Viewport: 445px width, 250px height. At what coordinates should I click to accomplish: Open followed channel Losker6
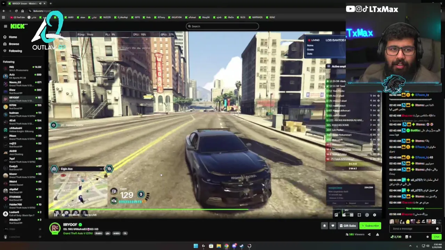coord(22,213)
